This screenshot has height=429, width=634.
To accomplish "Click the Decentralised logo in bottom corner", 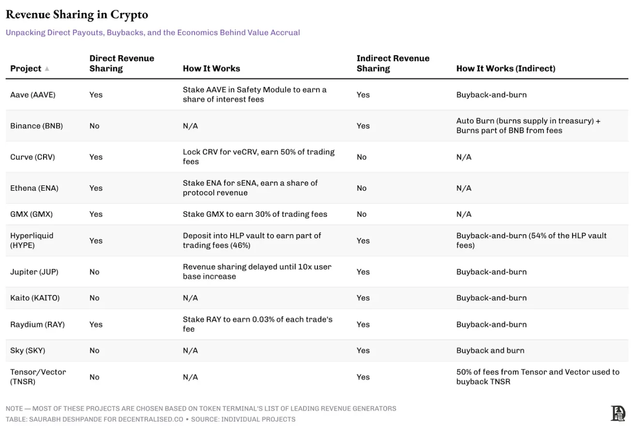I will [x=618, y=414].
